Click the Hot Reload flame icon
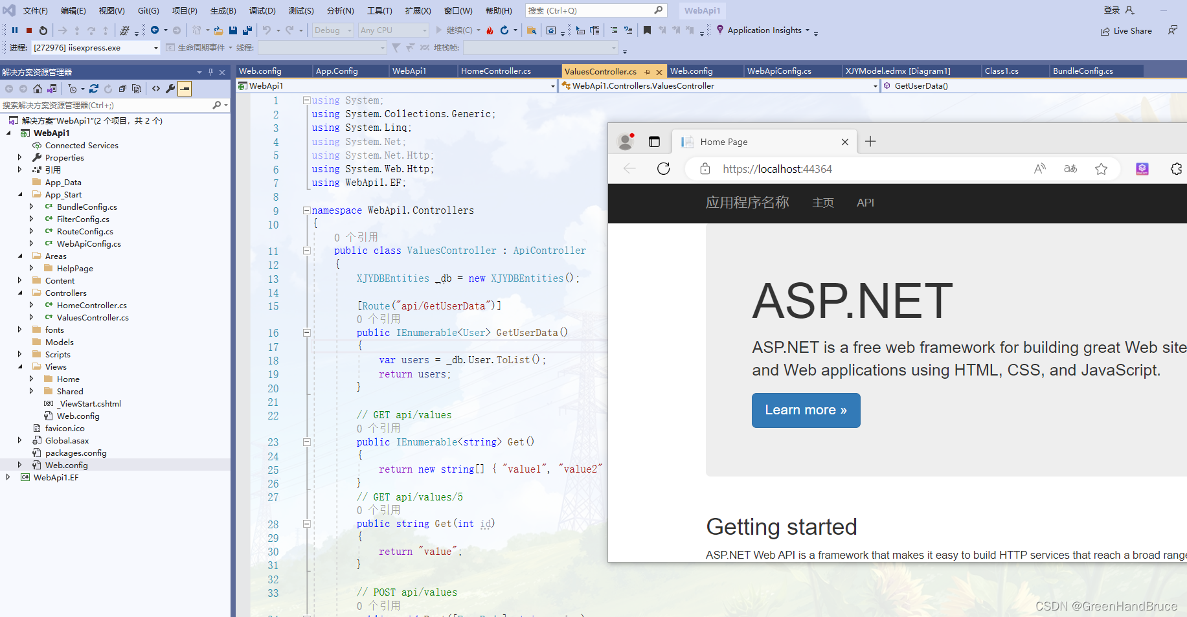 click(490, 30)
